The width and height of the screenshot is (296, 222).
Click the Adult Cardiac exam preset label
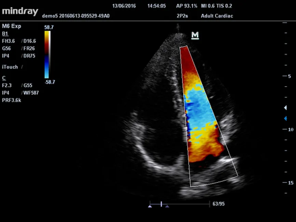pos(216,16)
